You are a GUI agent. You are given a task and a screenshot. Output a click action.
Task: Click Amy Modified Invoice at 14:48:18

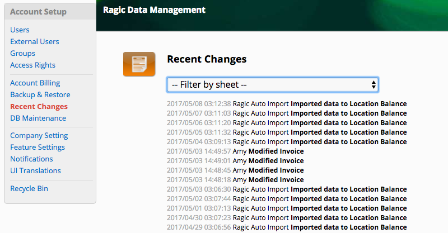235,180
